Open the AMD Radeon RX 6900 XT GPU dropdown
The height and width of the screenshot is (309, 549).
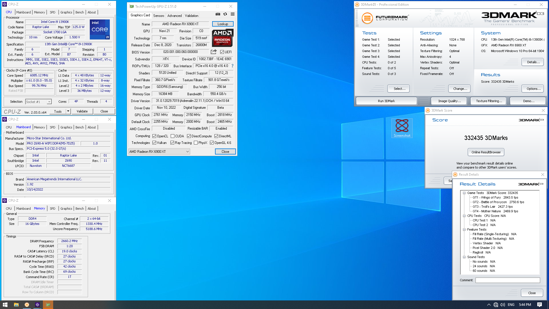tap(159, 152)
